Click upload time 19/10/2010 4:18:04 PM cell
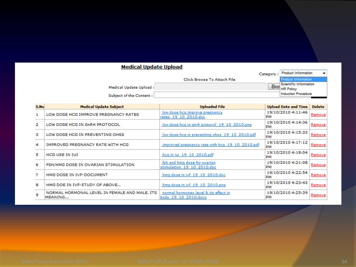 pyautogui.click(x=287, y=155)
